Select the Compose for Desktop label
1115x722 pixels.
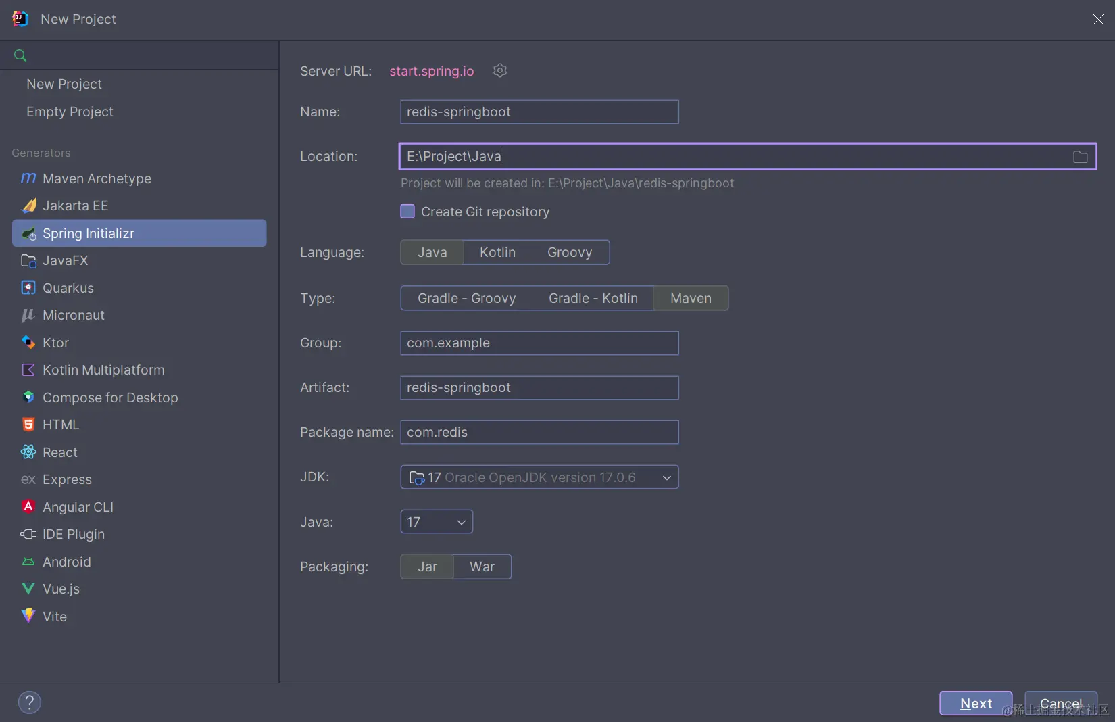click(x=110, y=398)
